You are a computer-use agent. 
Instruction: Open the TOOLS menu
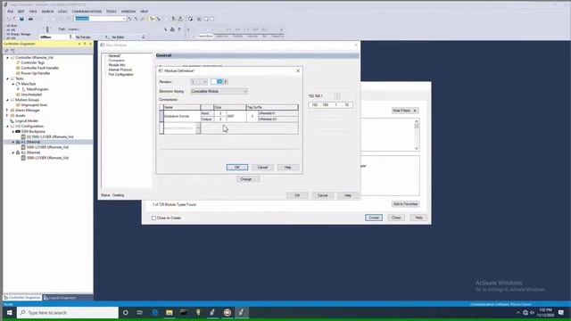(x=112, y=12)
